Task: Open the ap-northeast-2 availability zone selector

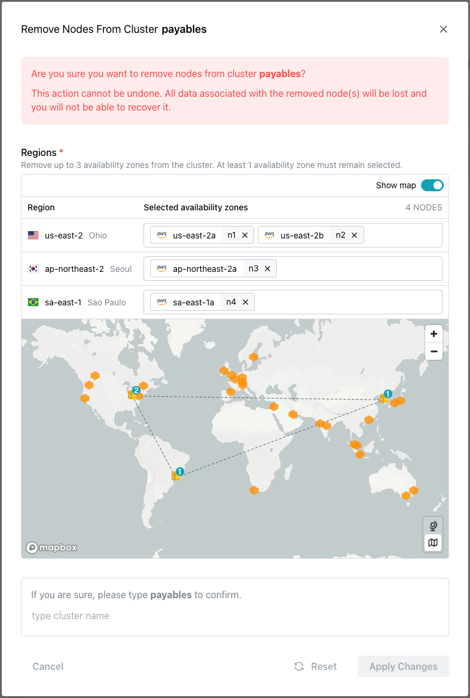Action: (359, 268)
